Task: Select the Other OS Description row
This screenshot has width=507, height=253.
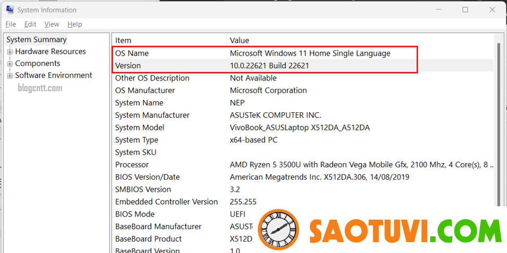Action: (x=152, y=78)
